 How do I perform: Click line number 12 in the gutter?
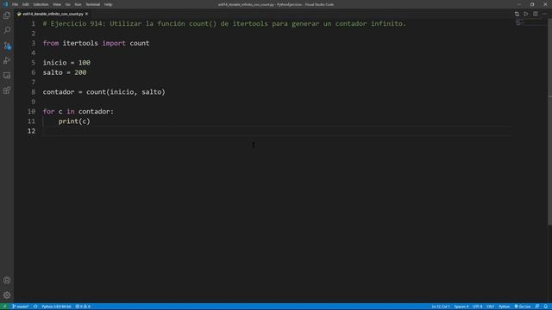pyautogui.click(x=31, y=131)
